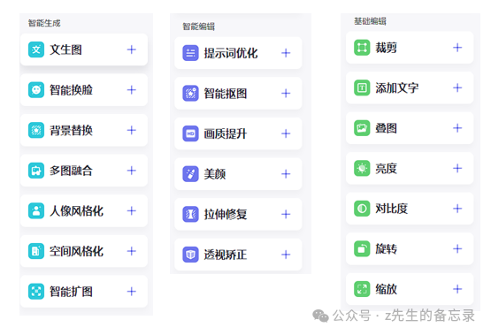This screenshot has height=335, width=491.
Task: Click the 拉伸修复 icon
Action: (x=190, y=214)
